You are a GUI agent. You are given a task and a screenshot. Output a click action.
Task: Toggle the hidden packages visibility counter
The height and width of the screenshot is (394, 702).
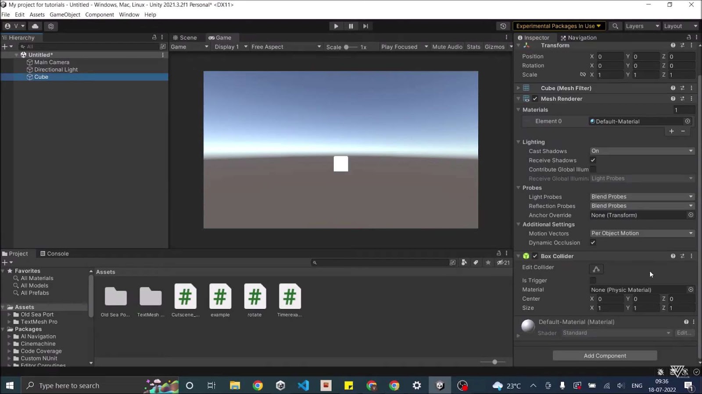click(x=503, y=263)
